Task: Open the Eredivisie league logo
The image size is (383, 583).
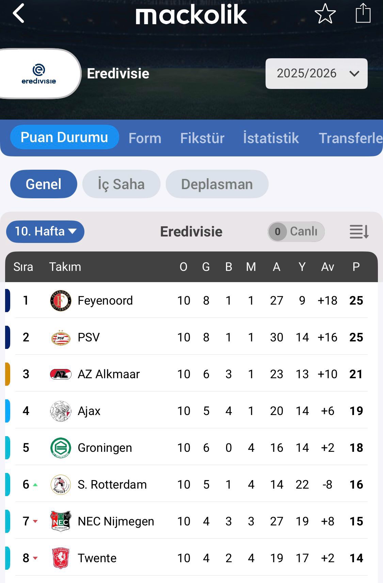Action: 39,74
